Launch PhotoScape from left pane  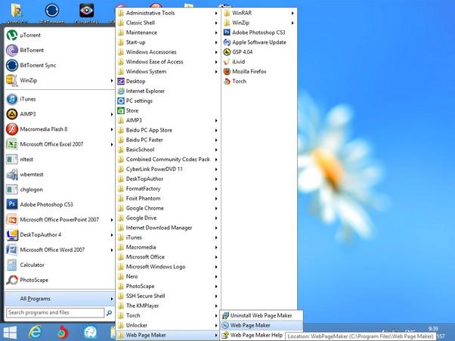click(x=60, y=280)
